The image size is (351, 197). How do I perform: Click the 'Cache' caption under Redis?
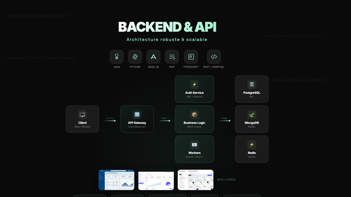[x=252, y=157]
